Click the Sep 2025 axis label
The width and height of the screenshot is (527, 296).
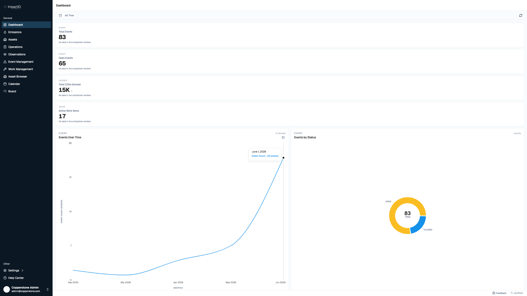[x=73, y=283]
